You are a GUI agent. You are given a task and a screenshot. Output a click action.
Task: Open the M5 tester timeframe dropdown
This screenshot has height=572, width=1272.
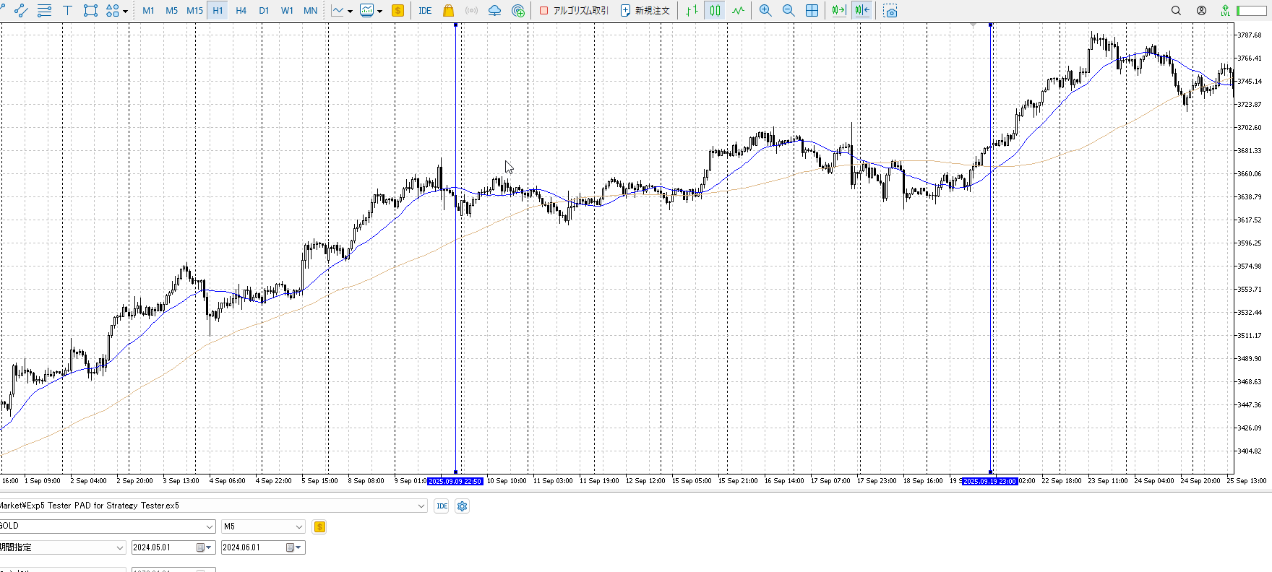[x=299, y=526]
